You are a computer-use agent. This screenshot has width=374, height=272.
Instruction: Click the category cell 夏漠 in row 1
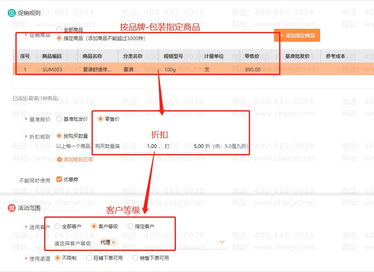[139, 69]
